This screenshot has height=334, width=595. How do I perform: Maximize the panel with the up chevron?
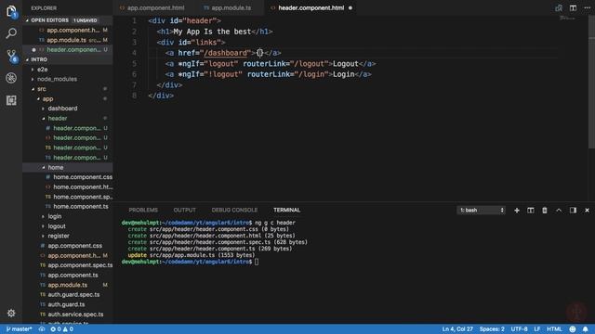coord(559,211)
